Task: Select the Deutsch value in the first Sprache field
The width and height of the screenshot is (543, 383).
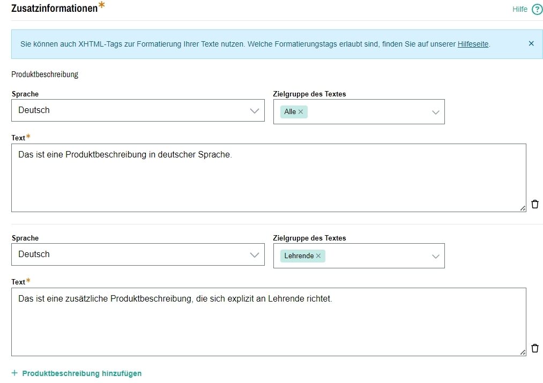Action: pos(34,110)
